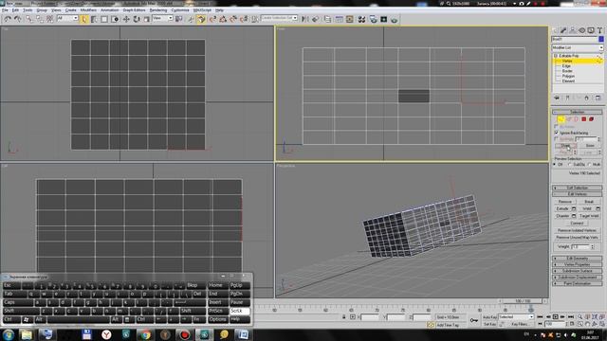Open the MAXScript menu
Image resolution: width=607 pixels, height=341 pixels.
(x=202, y=10)
